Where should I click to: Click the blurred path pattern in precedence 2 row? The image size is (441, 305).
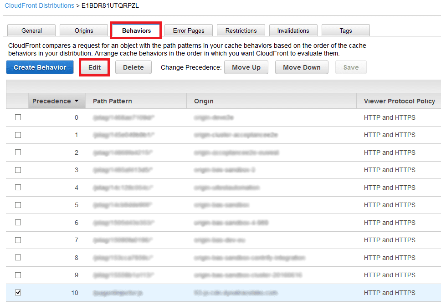(x=123, y=152)
